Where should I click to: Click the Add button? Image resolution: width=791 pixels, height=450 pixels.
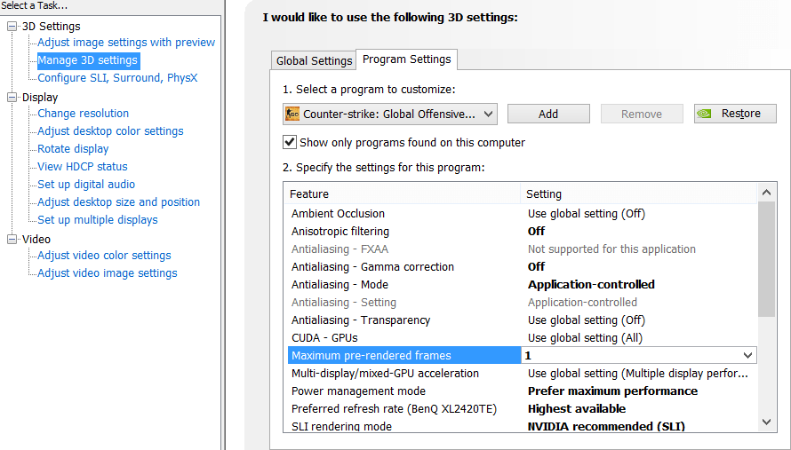[x=548, y=114]
